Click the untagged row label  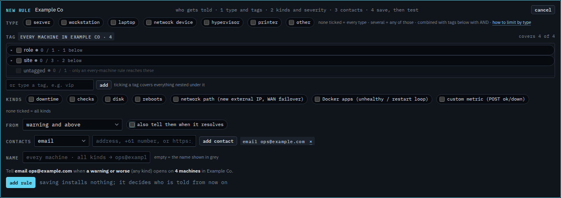click(34, 70)
